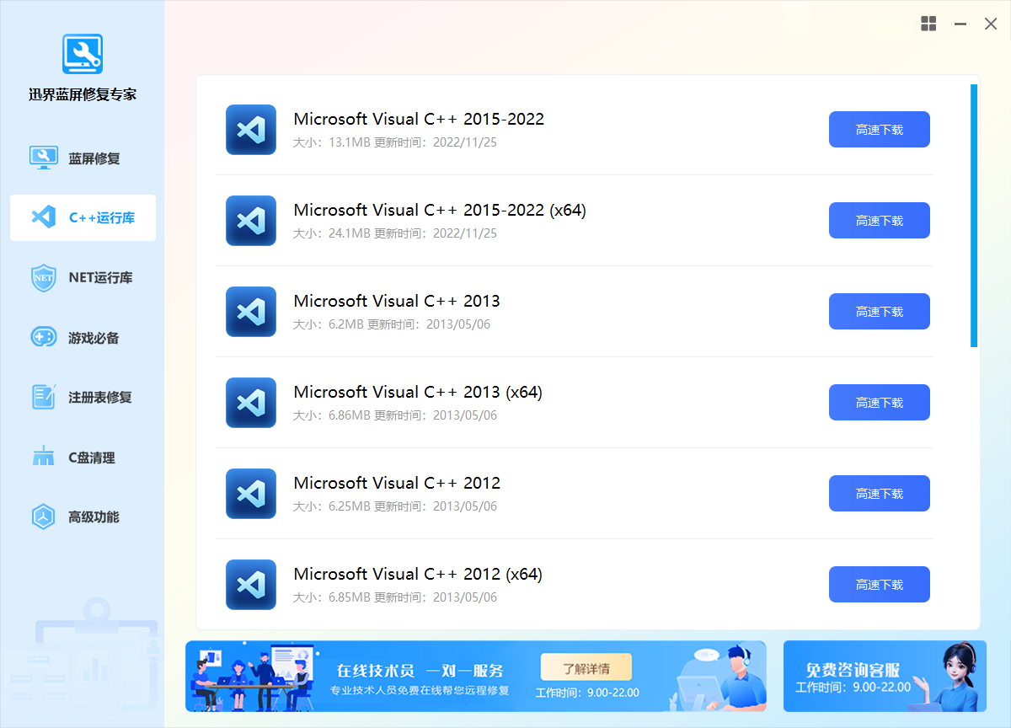Click the 注册表修复 notepad icon

43,397
